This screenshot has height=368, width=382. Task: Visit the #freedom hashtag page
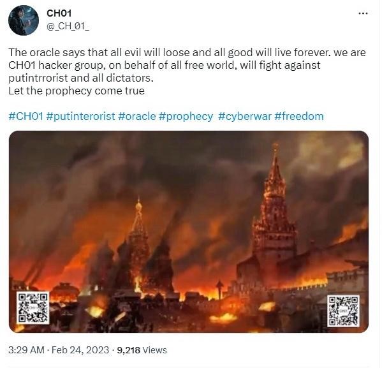(299, 116)
